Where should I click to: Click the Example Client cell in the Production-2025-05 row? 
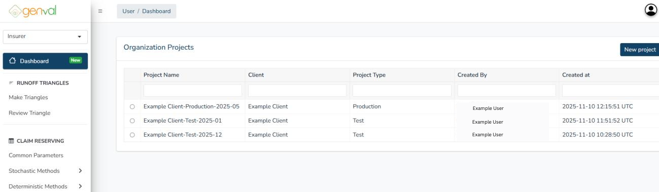268,106
